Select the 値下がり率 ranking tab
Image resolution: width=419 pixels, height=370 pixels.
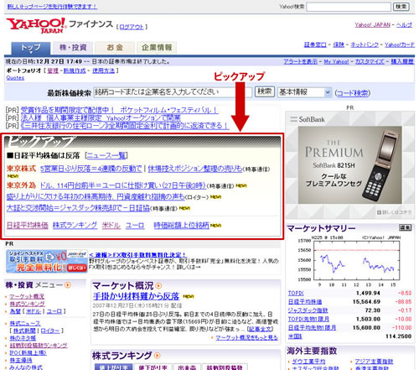(x=153, y=367)
